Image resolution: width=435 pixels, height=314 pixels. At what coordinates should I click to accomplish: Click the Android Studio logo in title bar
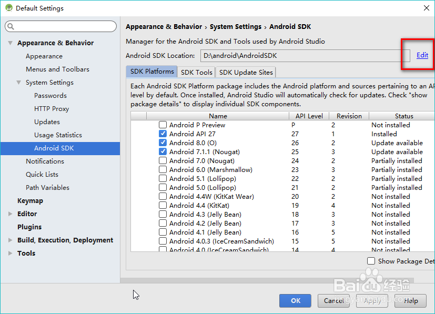click(9, 8)
